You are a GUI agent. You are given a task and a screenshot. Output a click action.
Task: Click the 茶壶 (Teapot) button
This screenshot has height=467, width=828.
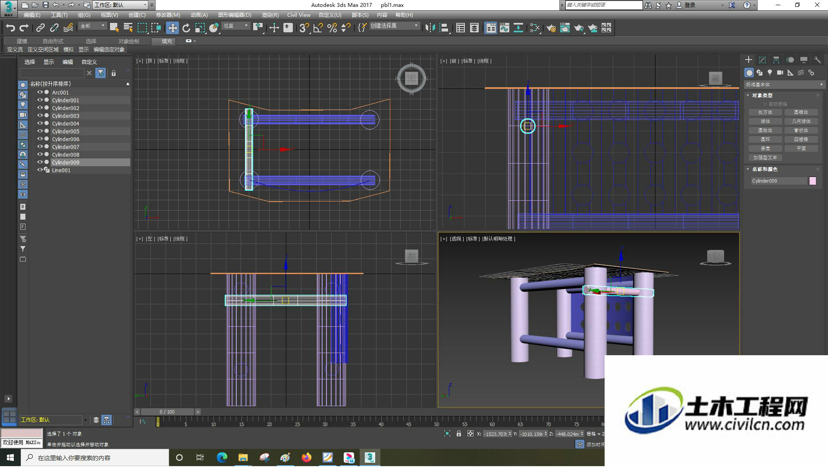(x=765, y=148)
